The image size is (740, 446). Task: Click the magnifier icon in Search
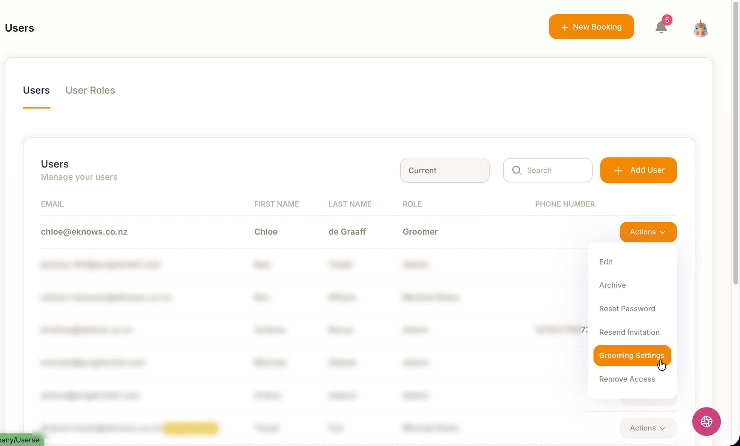[x=517, y=170]
